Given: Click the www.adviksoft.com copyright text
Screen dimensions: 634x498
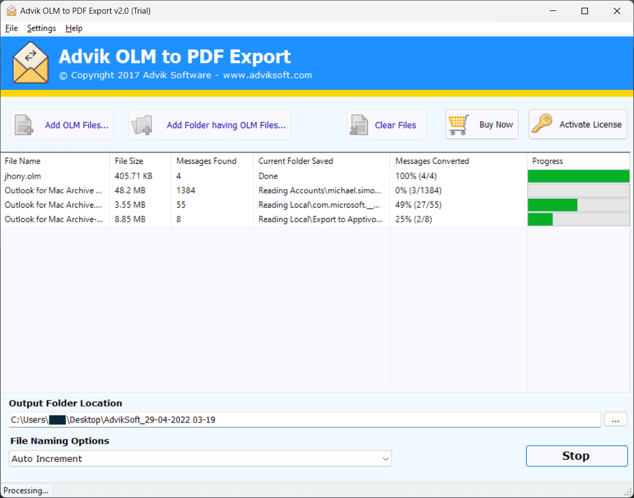Looking at the screenshot, I should click(x=268, y=75).
